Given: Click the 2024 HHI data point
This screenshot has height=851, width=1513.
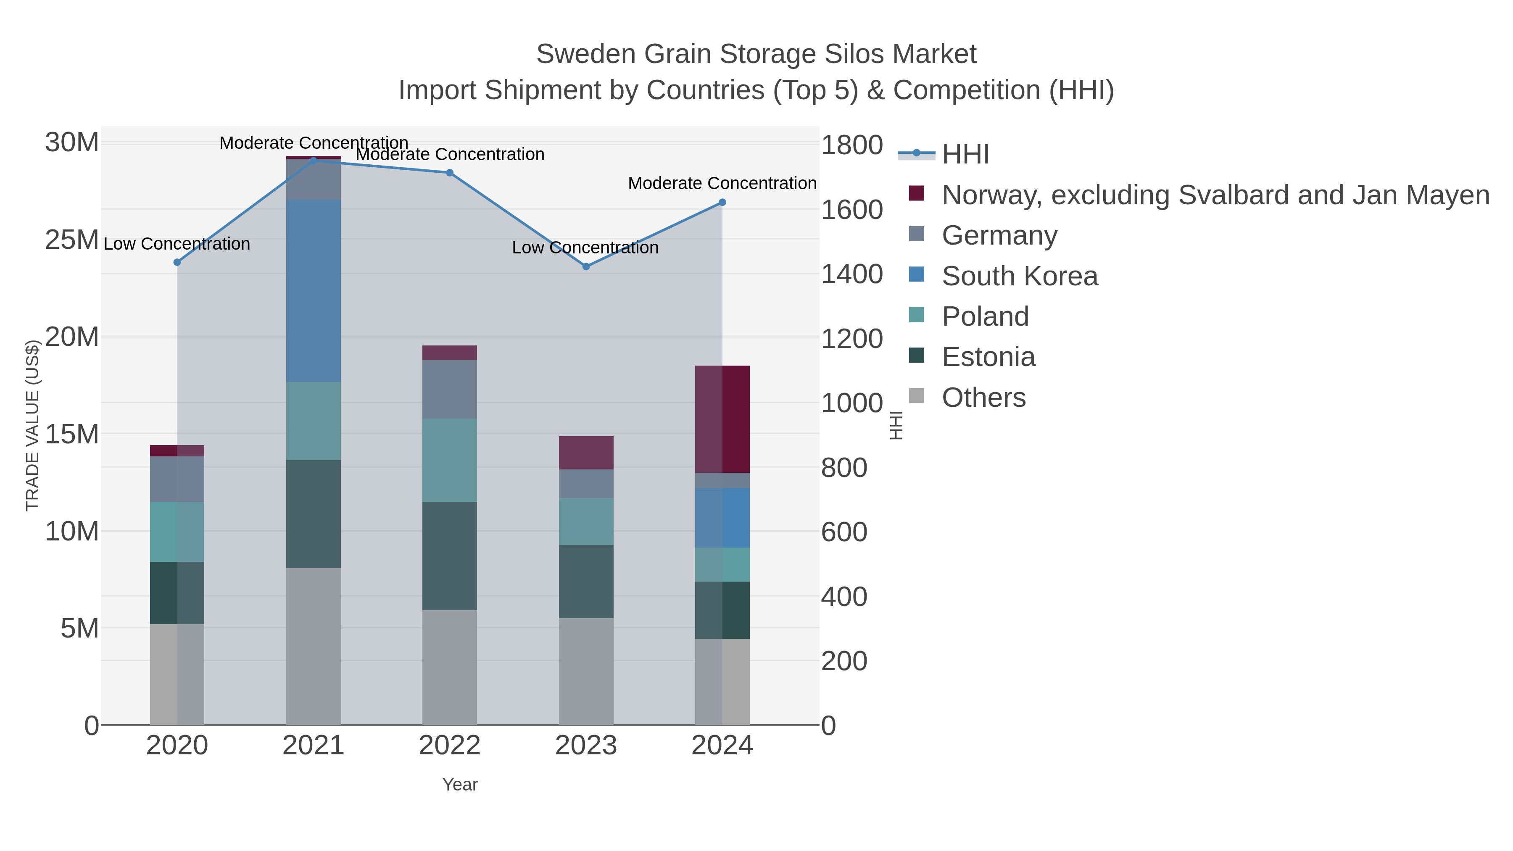Looking at the screenshot, I should pyautogui.click(x=722, y=202).
